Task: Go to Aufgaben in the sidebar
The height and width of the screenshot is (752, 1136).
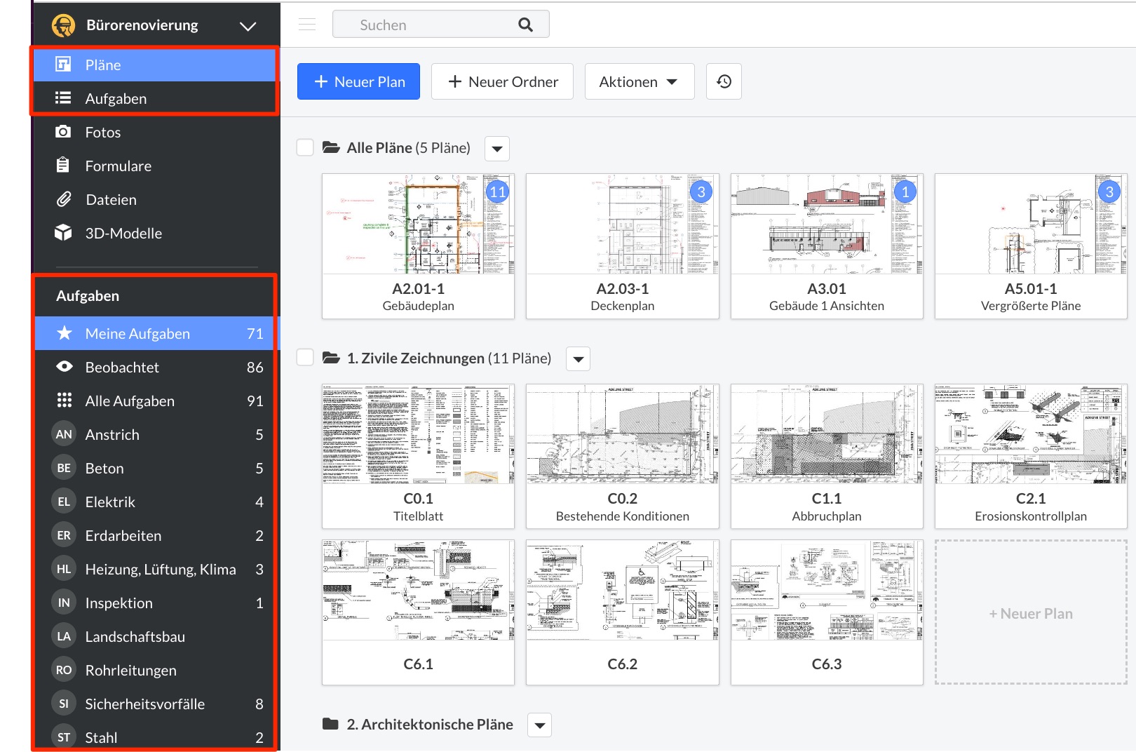Action: point(116,98)
